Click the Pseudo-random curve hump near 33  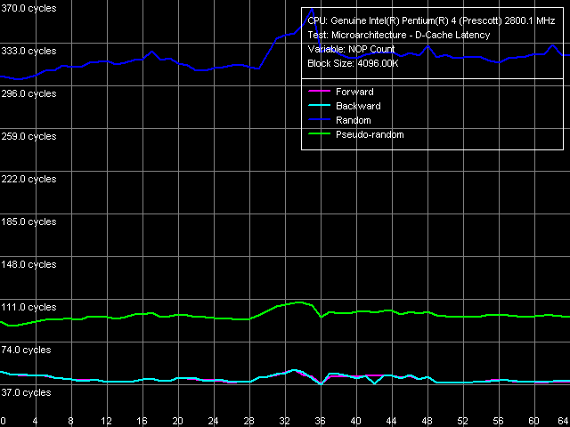[299, 302]
